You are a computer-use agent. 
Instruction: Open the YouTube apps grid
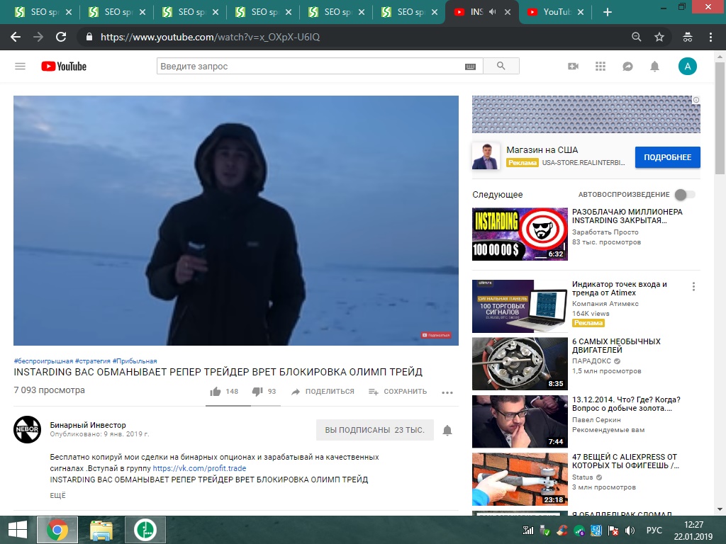601,66
